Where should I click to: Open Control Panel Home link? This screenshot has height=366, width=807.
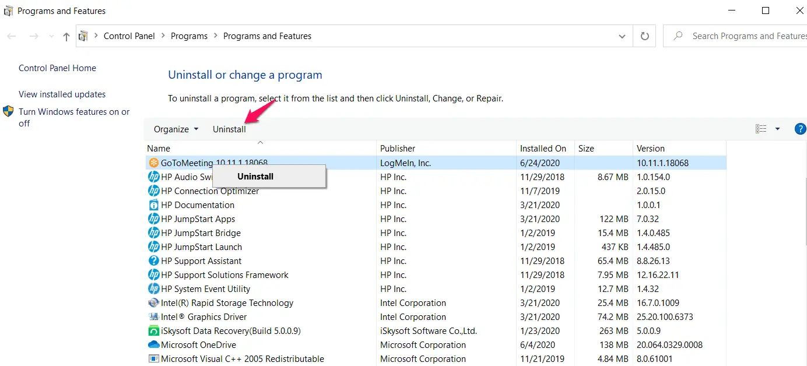(x=57, y=68)
